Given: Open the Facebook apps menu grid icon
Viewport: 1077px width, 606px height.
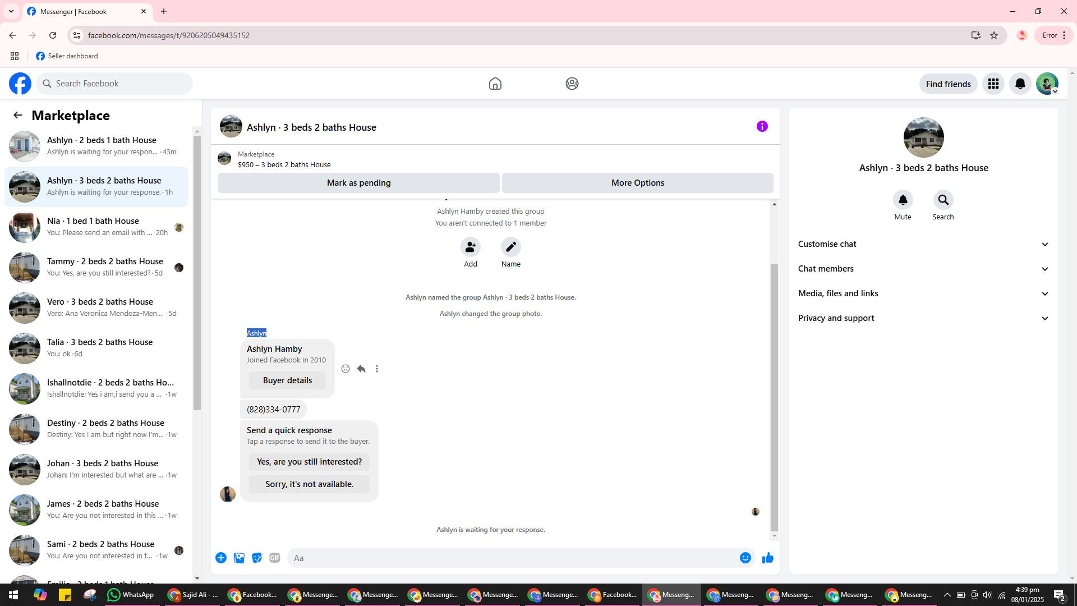Looking at the screenshot, I should click(993, 84).
